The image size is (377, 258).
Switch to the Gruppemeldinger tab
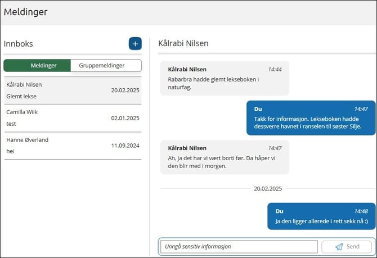106,65
